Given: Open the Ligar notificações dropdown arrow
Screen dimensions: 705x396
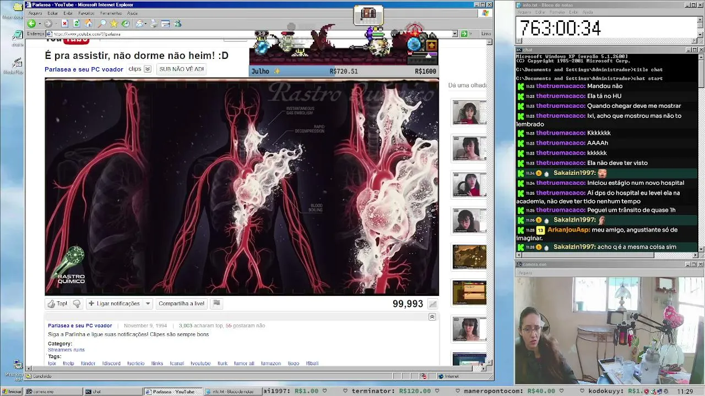Looking at the screenshot, I should 148,304.
